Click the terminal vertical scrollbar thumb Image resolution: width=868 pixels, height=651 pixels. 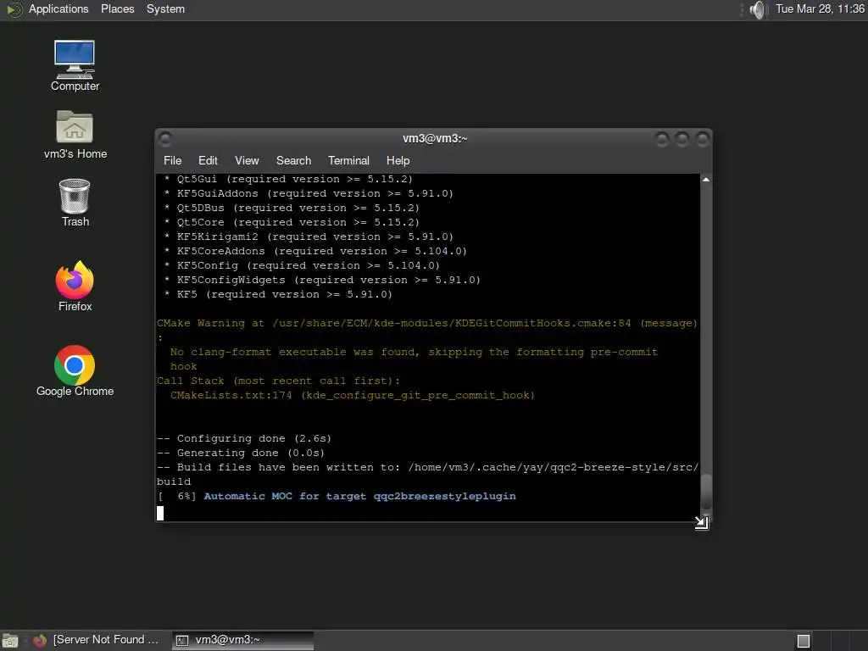click(x=706, y=492)
